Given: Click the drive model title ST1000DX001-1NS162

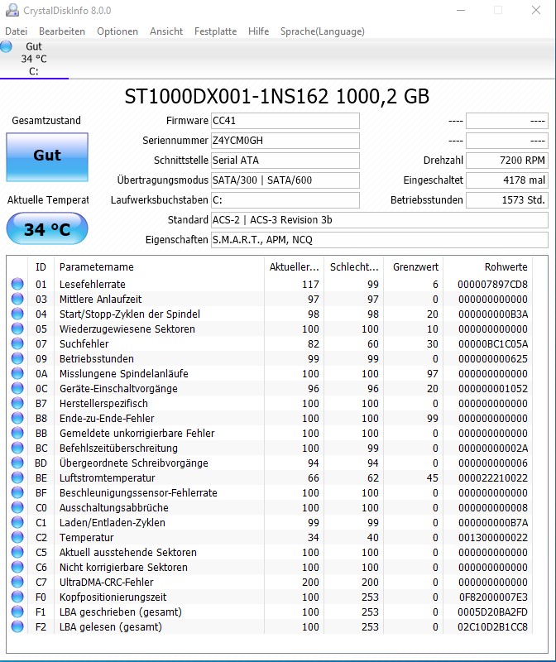Looking at the screenshot, I should coord(226,97).
